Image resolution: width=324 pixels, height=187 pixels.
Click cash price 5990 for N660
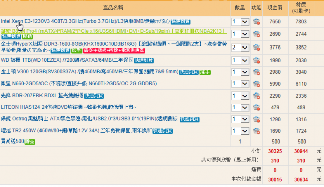[x=275, y=84]
